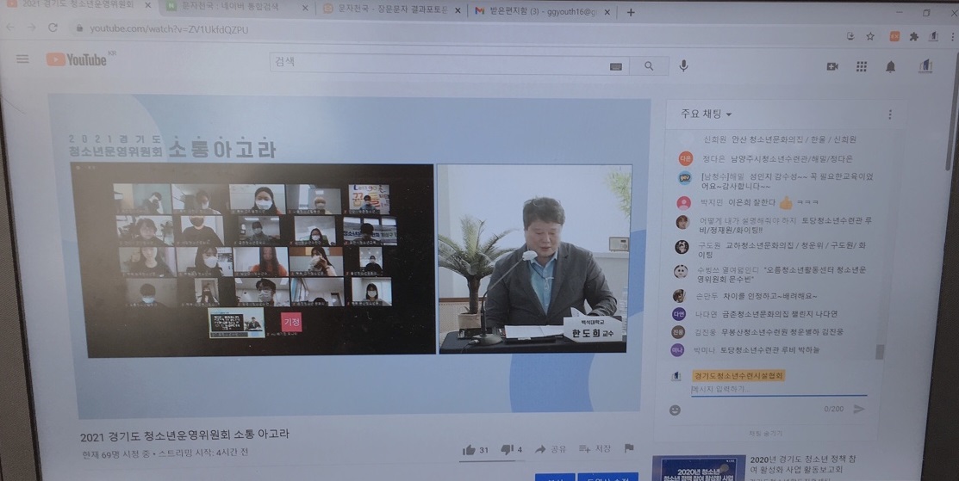959x481 pixels.
Task: Bookmark this page with the star icon
Action: (x=869, y=37)
